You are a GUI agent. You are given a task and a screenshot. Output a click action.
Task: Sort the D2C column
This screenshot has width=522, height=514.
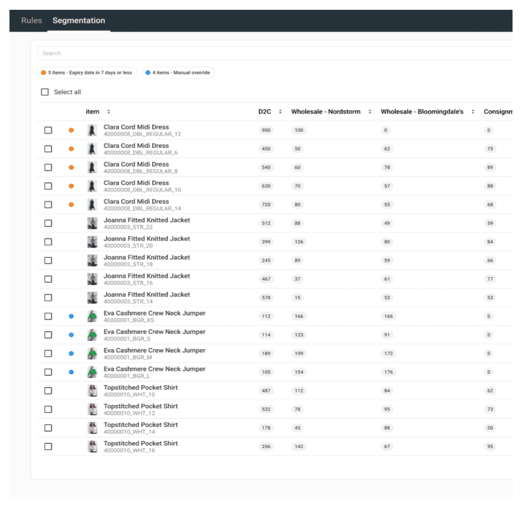279,112
